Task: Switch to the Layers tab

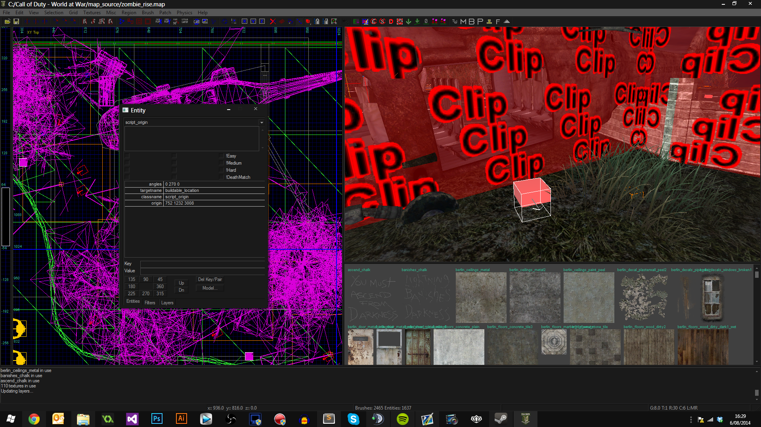Action: pos(167,303)
